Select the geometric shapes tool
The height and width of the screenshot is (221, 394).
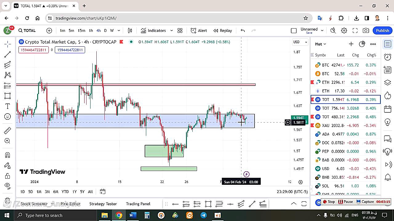coord(8,96)
